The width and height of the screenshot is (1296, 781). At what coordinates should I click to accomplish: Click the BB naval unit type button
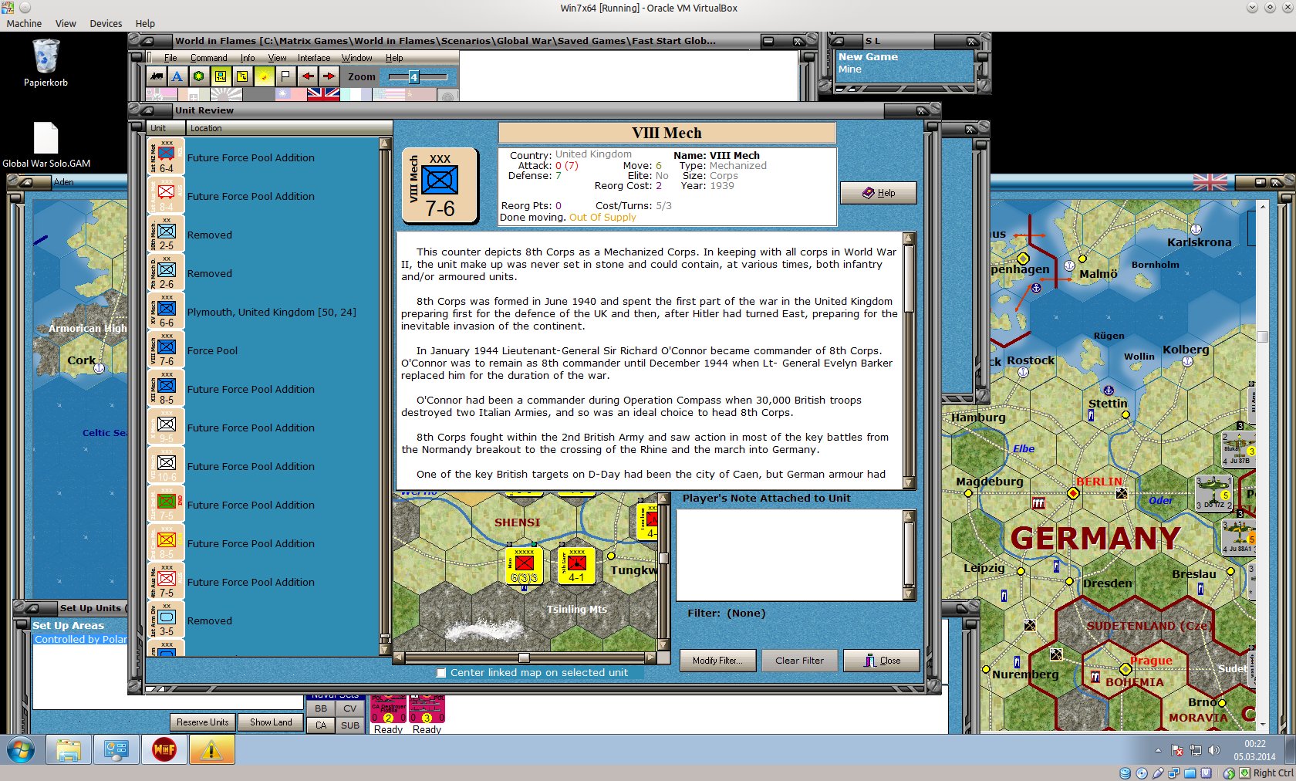point(321,708)
